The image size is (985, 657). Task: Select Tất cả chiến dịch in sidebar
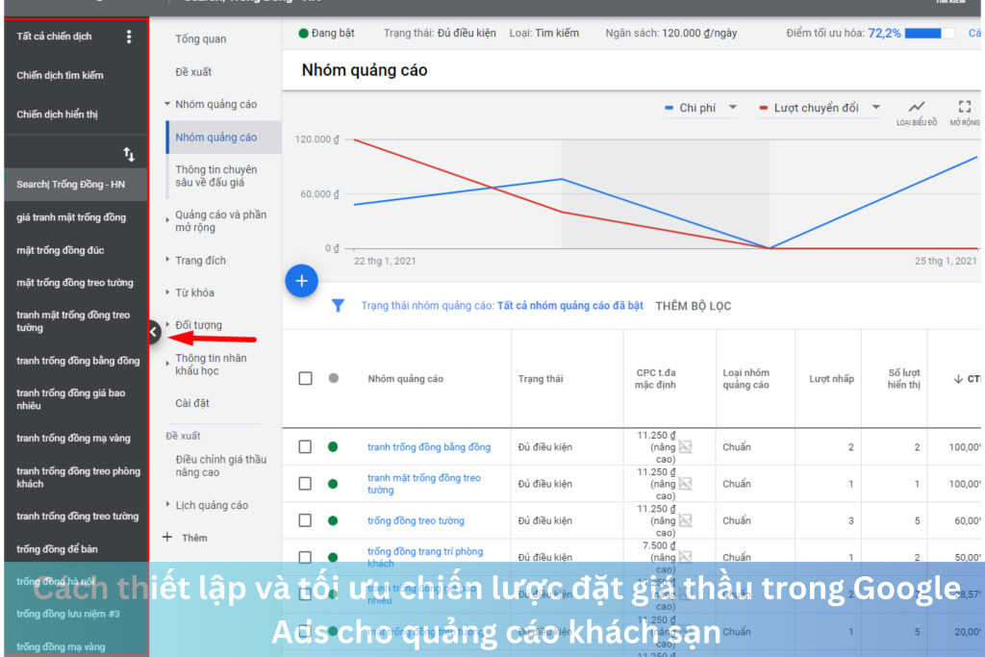[x=54, y=37]
